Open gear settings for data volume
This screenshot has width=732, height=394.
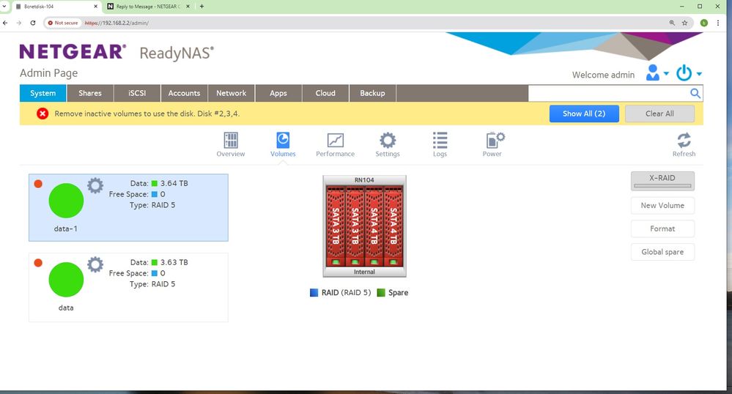(95, 264)
